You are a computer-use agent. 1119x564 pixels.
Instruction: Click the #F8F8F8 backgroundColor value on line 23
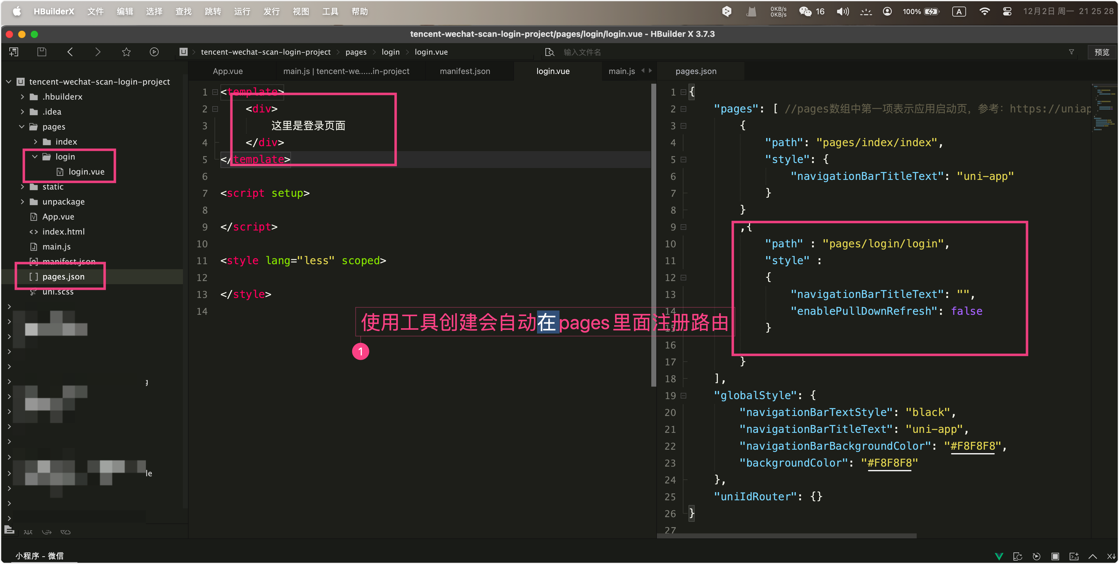click(890, 463)
